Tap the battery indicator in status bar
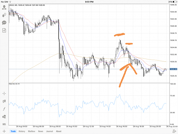The width and height of the screenshot is (178, 134). click(x=175, y=2)
